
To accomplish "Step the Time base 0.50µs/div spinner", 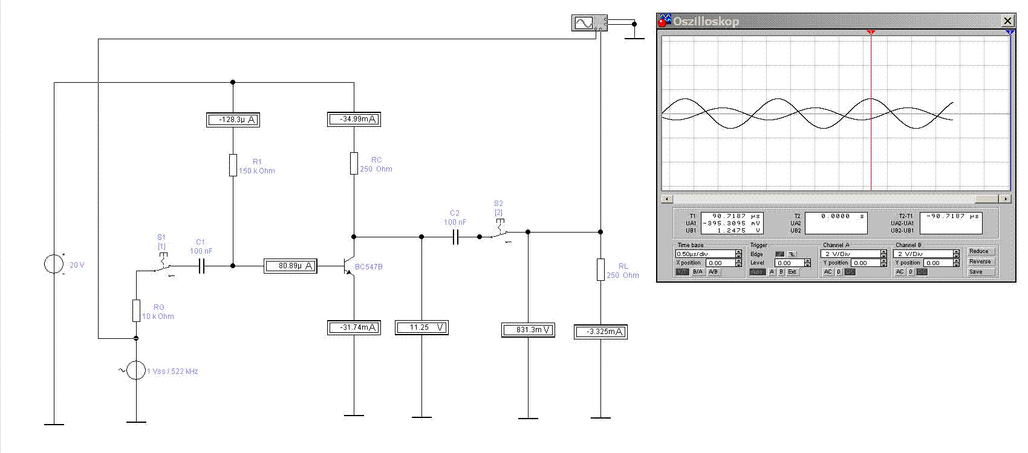I will click(x=738, y=254).
